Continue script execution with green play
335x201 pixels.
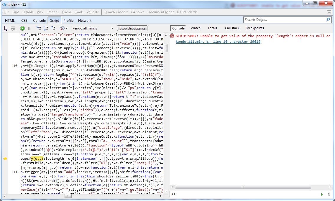point(22,28)
